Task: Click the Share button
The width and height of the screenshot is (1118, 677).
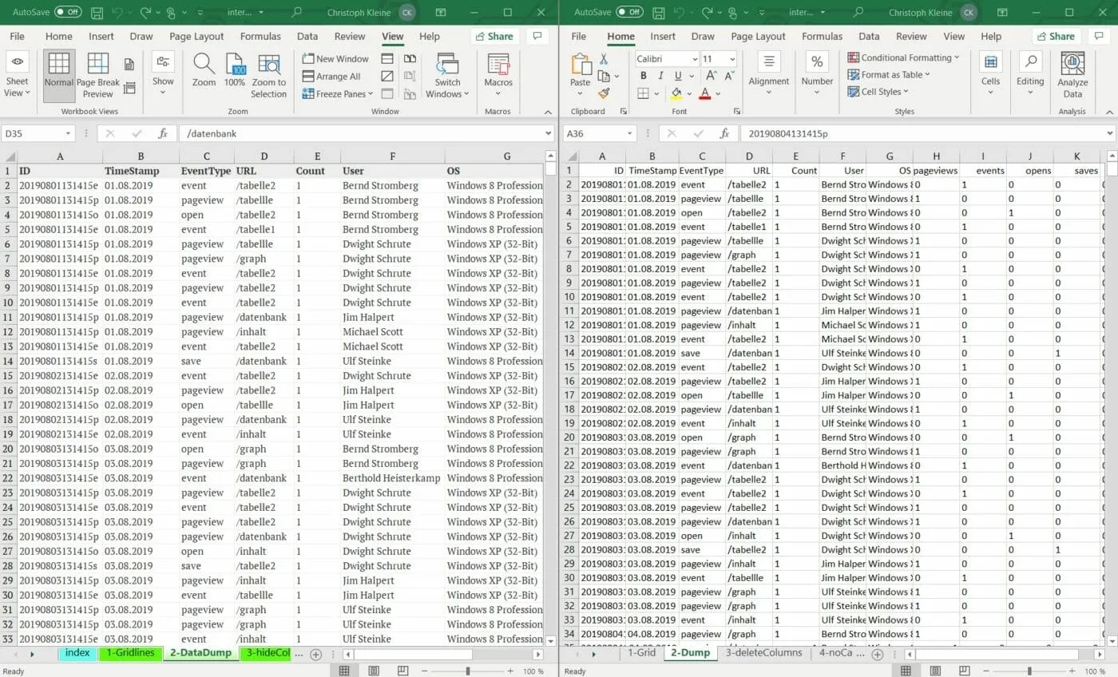Action: [495, 36]
